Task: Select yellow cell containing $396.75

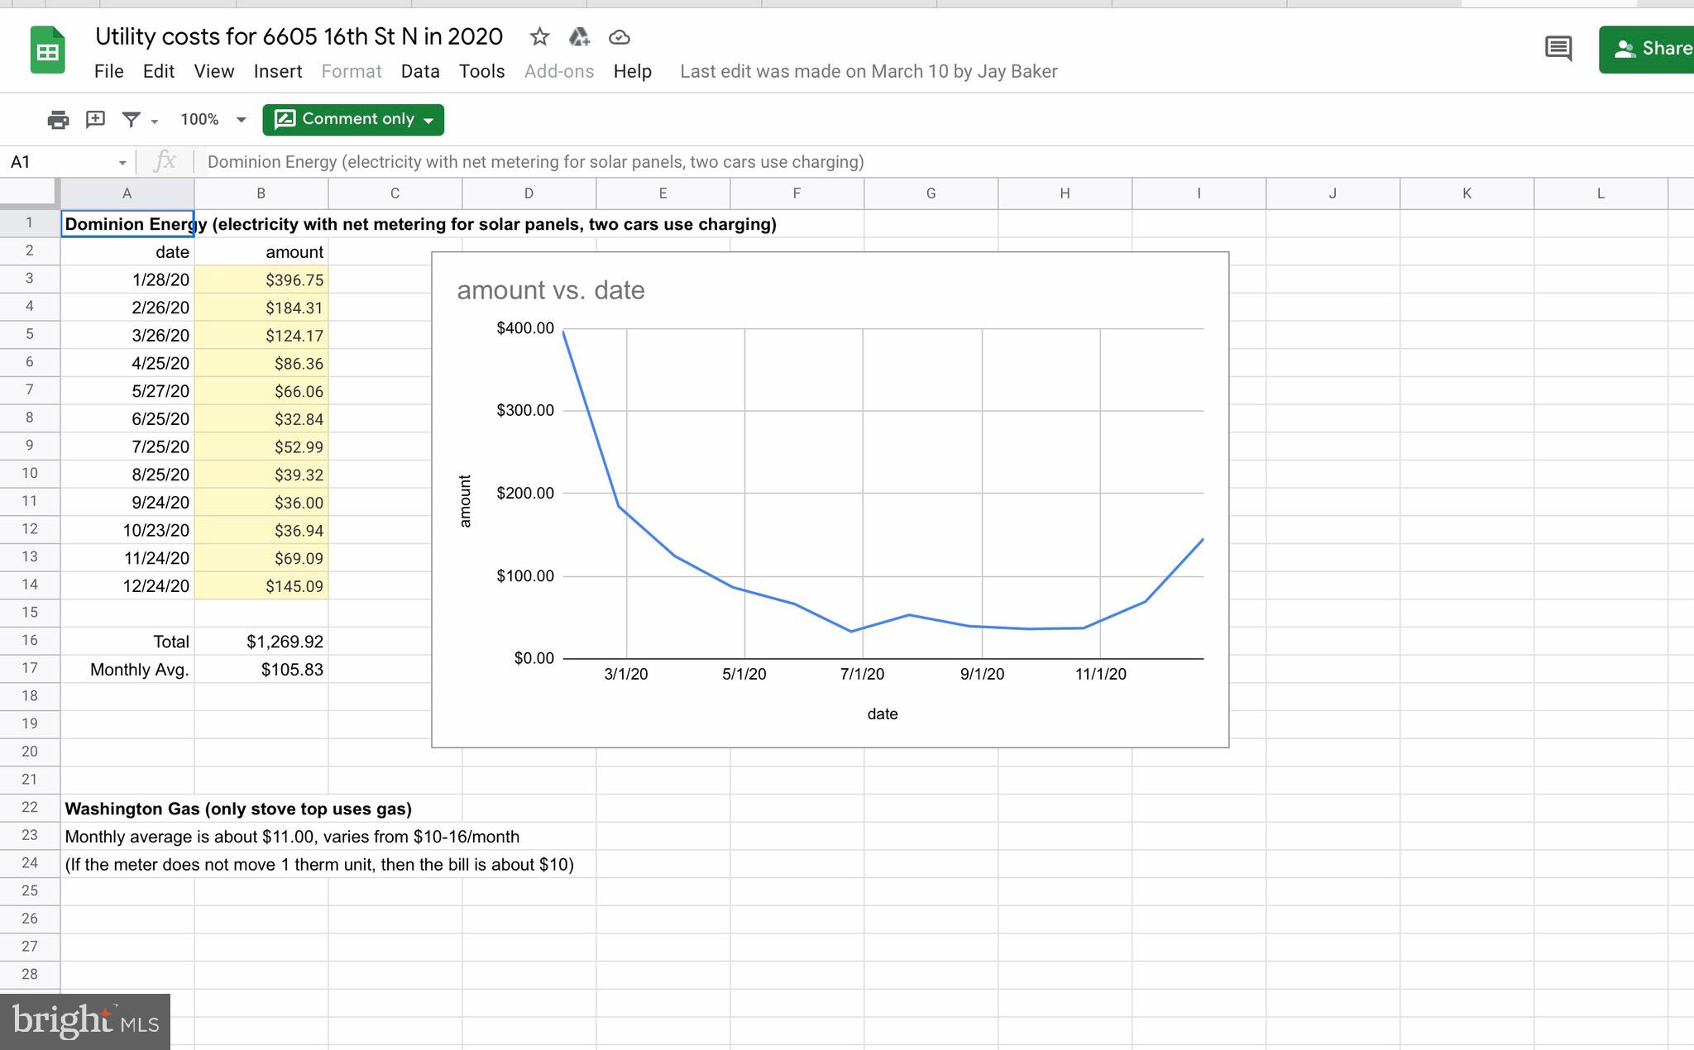Action: (261, 280)
